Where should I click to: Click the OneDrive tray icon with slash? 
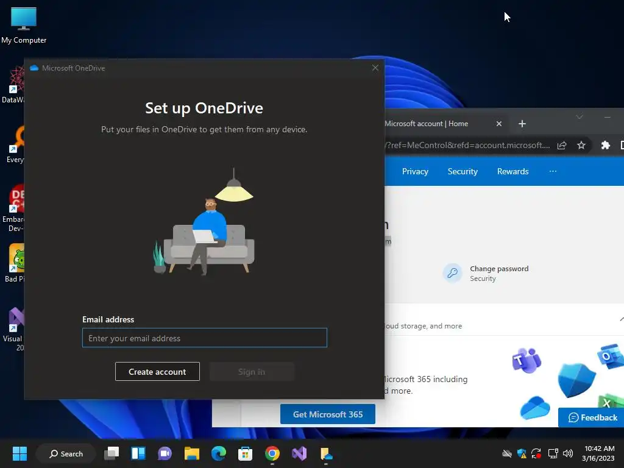(x=506, y=453)
